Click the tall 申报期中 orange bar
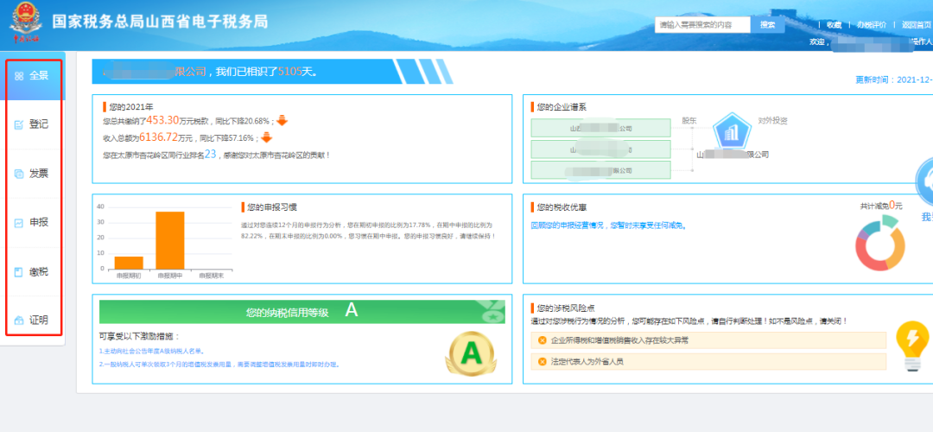The width and height of the screenshot is (933, 432). (170, 240)
